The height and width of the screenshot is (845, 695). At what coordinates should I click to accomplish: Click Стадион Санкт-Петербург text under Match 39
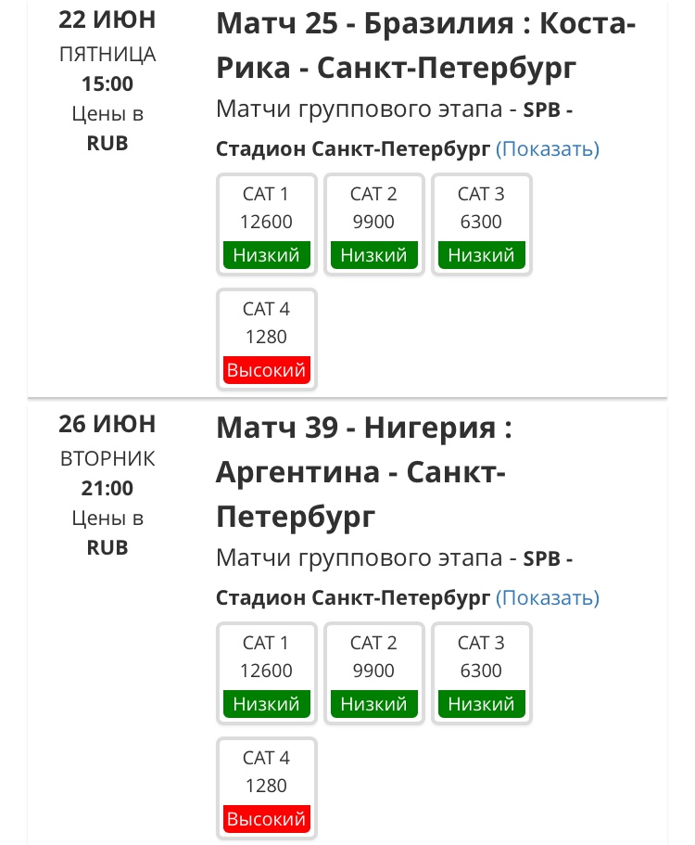tap(352, 598)
